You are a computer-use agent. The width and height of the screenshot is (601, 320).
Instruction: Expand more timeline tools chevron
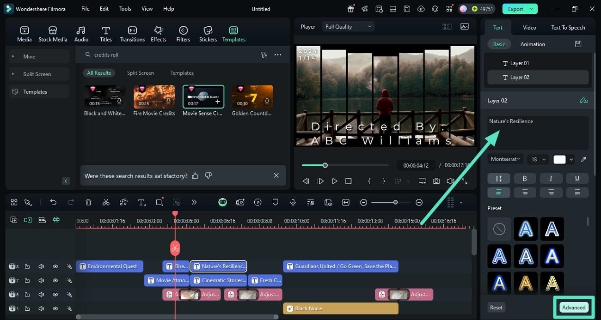pyautogui.click(x=194, y=202)
